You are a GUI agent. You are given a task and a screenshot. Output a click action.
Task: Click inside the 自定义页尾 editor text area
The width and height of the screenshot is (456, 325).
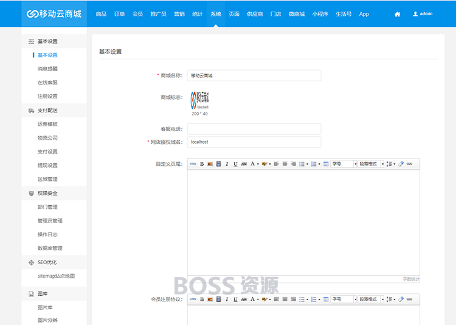[x=303, y=222]
